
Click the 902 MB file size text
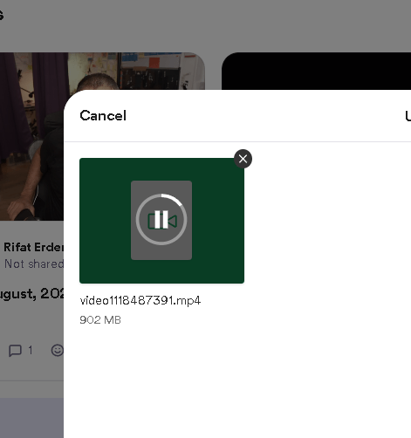[x=100, y=320]
